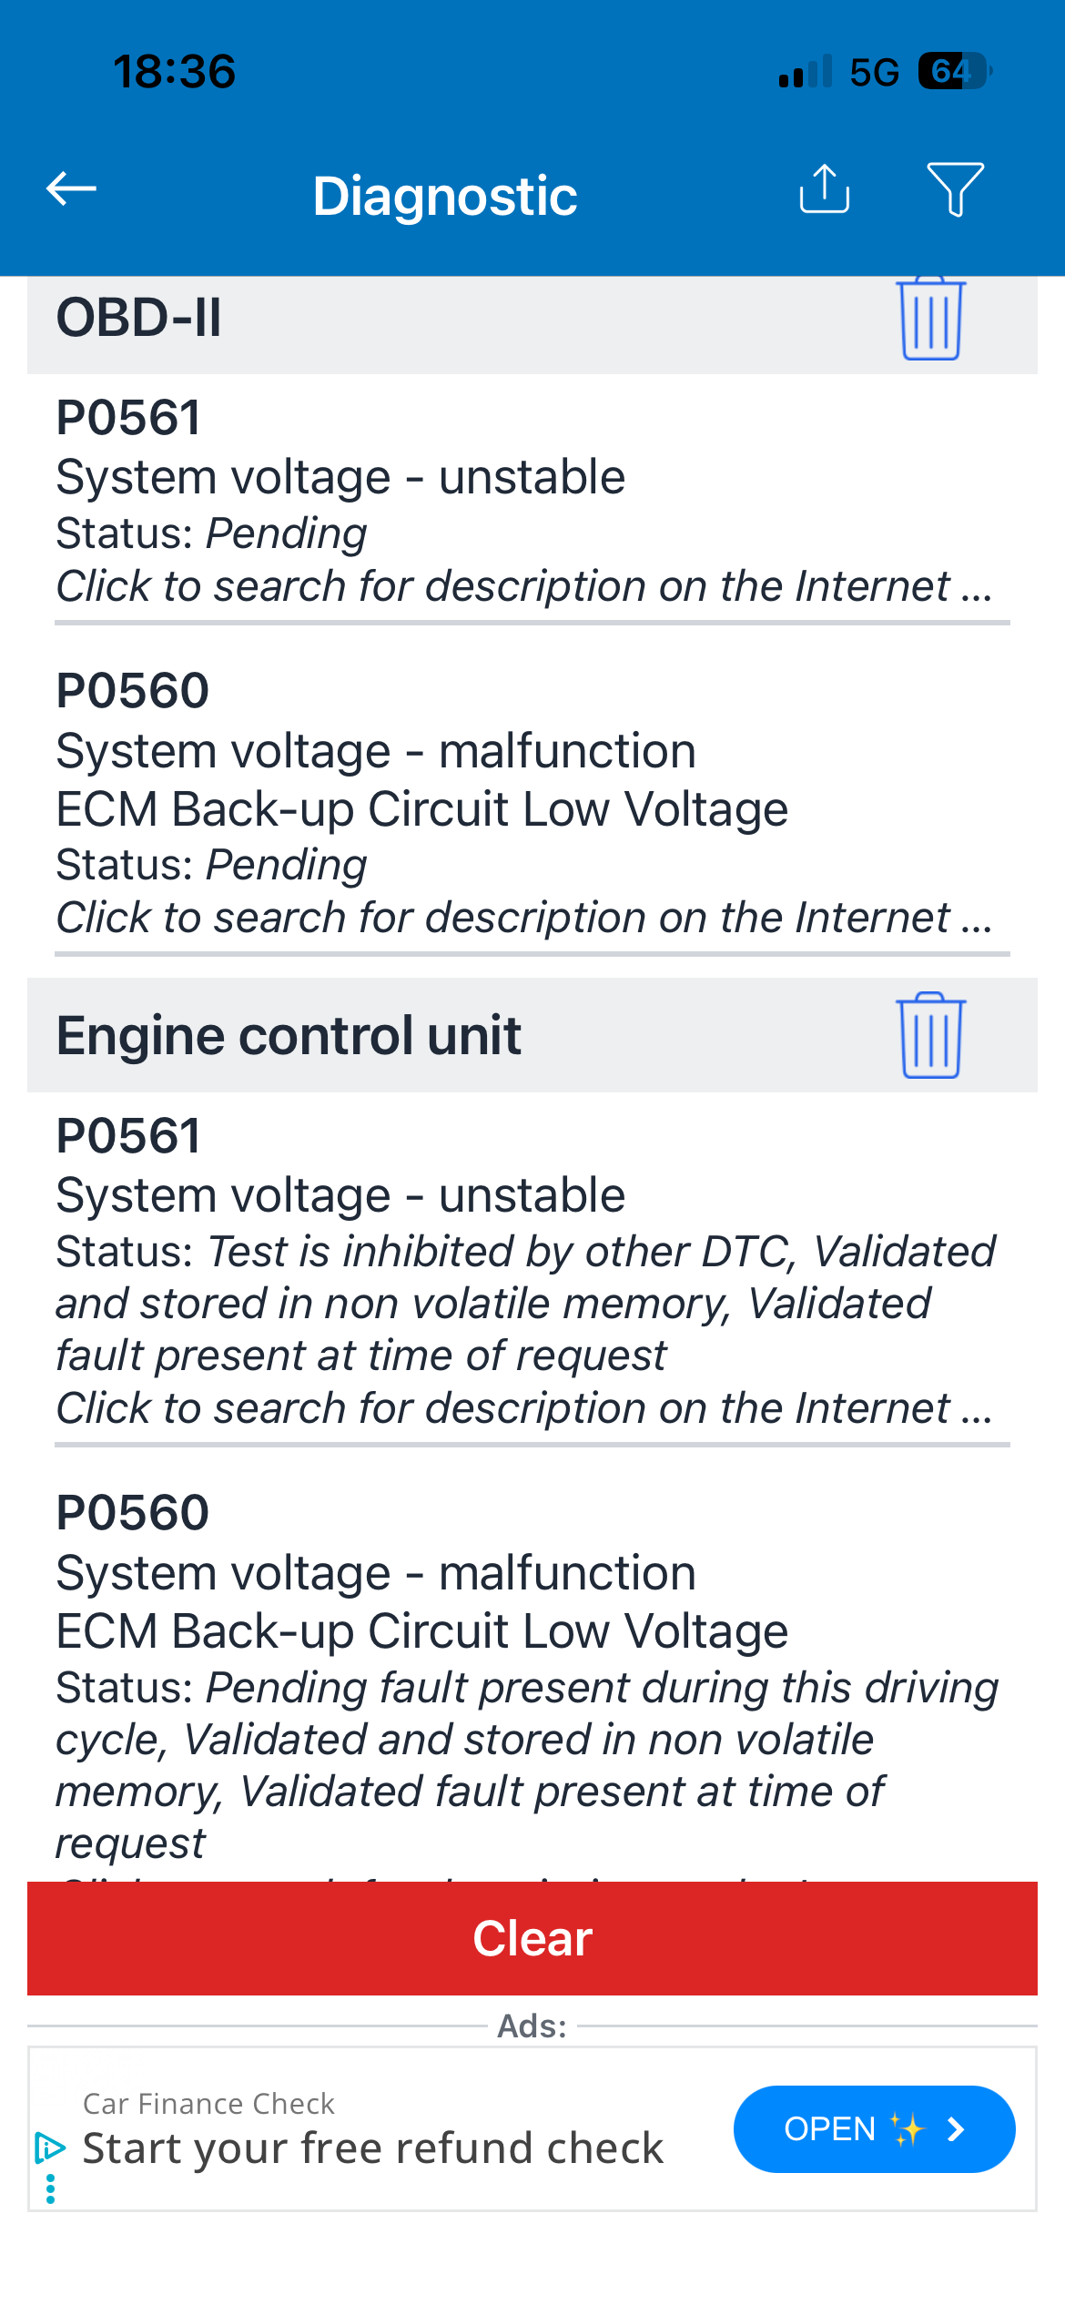Image resolution: width=1065 pixels, height=2305 pixels.
Task: Tap "ECM Back-up Circuit Low Voltage" under OBD-II
Action: click(x=421, y=809)
